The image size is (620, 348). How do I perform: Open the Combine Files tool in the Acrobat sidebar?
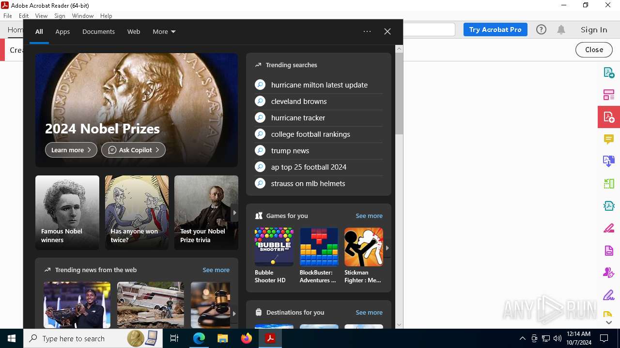click(609, 161)
